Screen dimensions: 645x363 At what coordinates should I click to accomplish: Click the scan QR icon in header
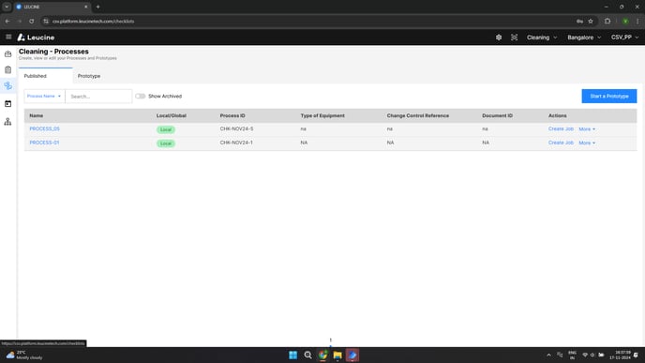(x=514, y=38)
